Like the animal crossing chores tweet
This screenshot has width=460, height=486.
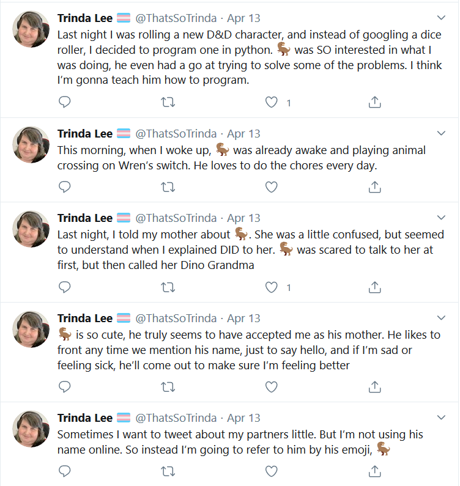tap(272, 187)
